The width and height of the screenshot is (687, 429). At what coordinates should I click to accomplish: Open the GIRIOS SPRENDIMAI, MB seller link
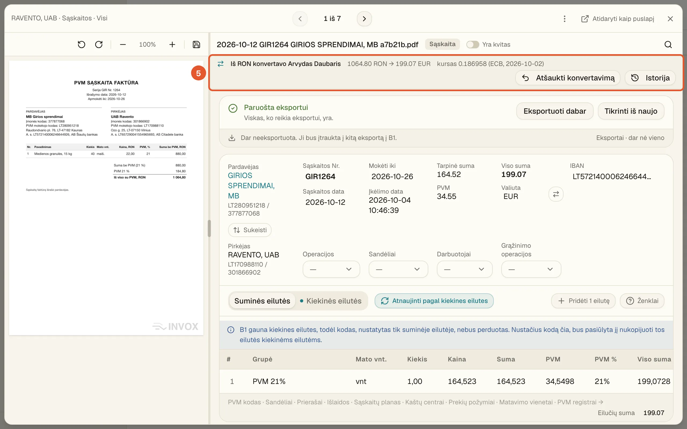(x=251, y=186)
